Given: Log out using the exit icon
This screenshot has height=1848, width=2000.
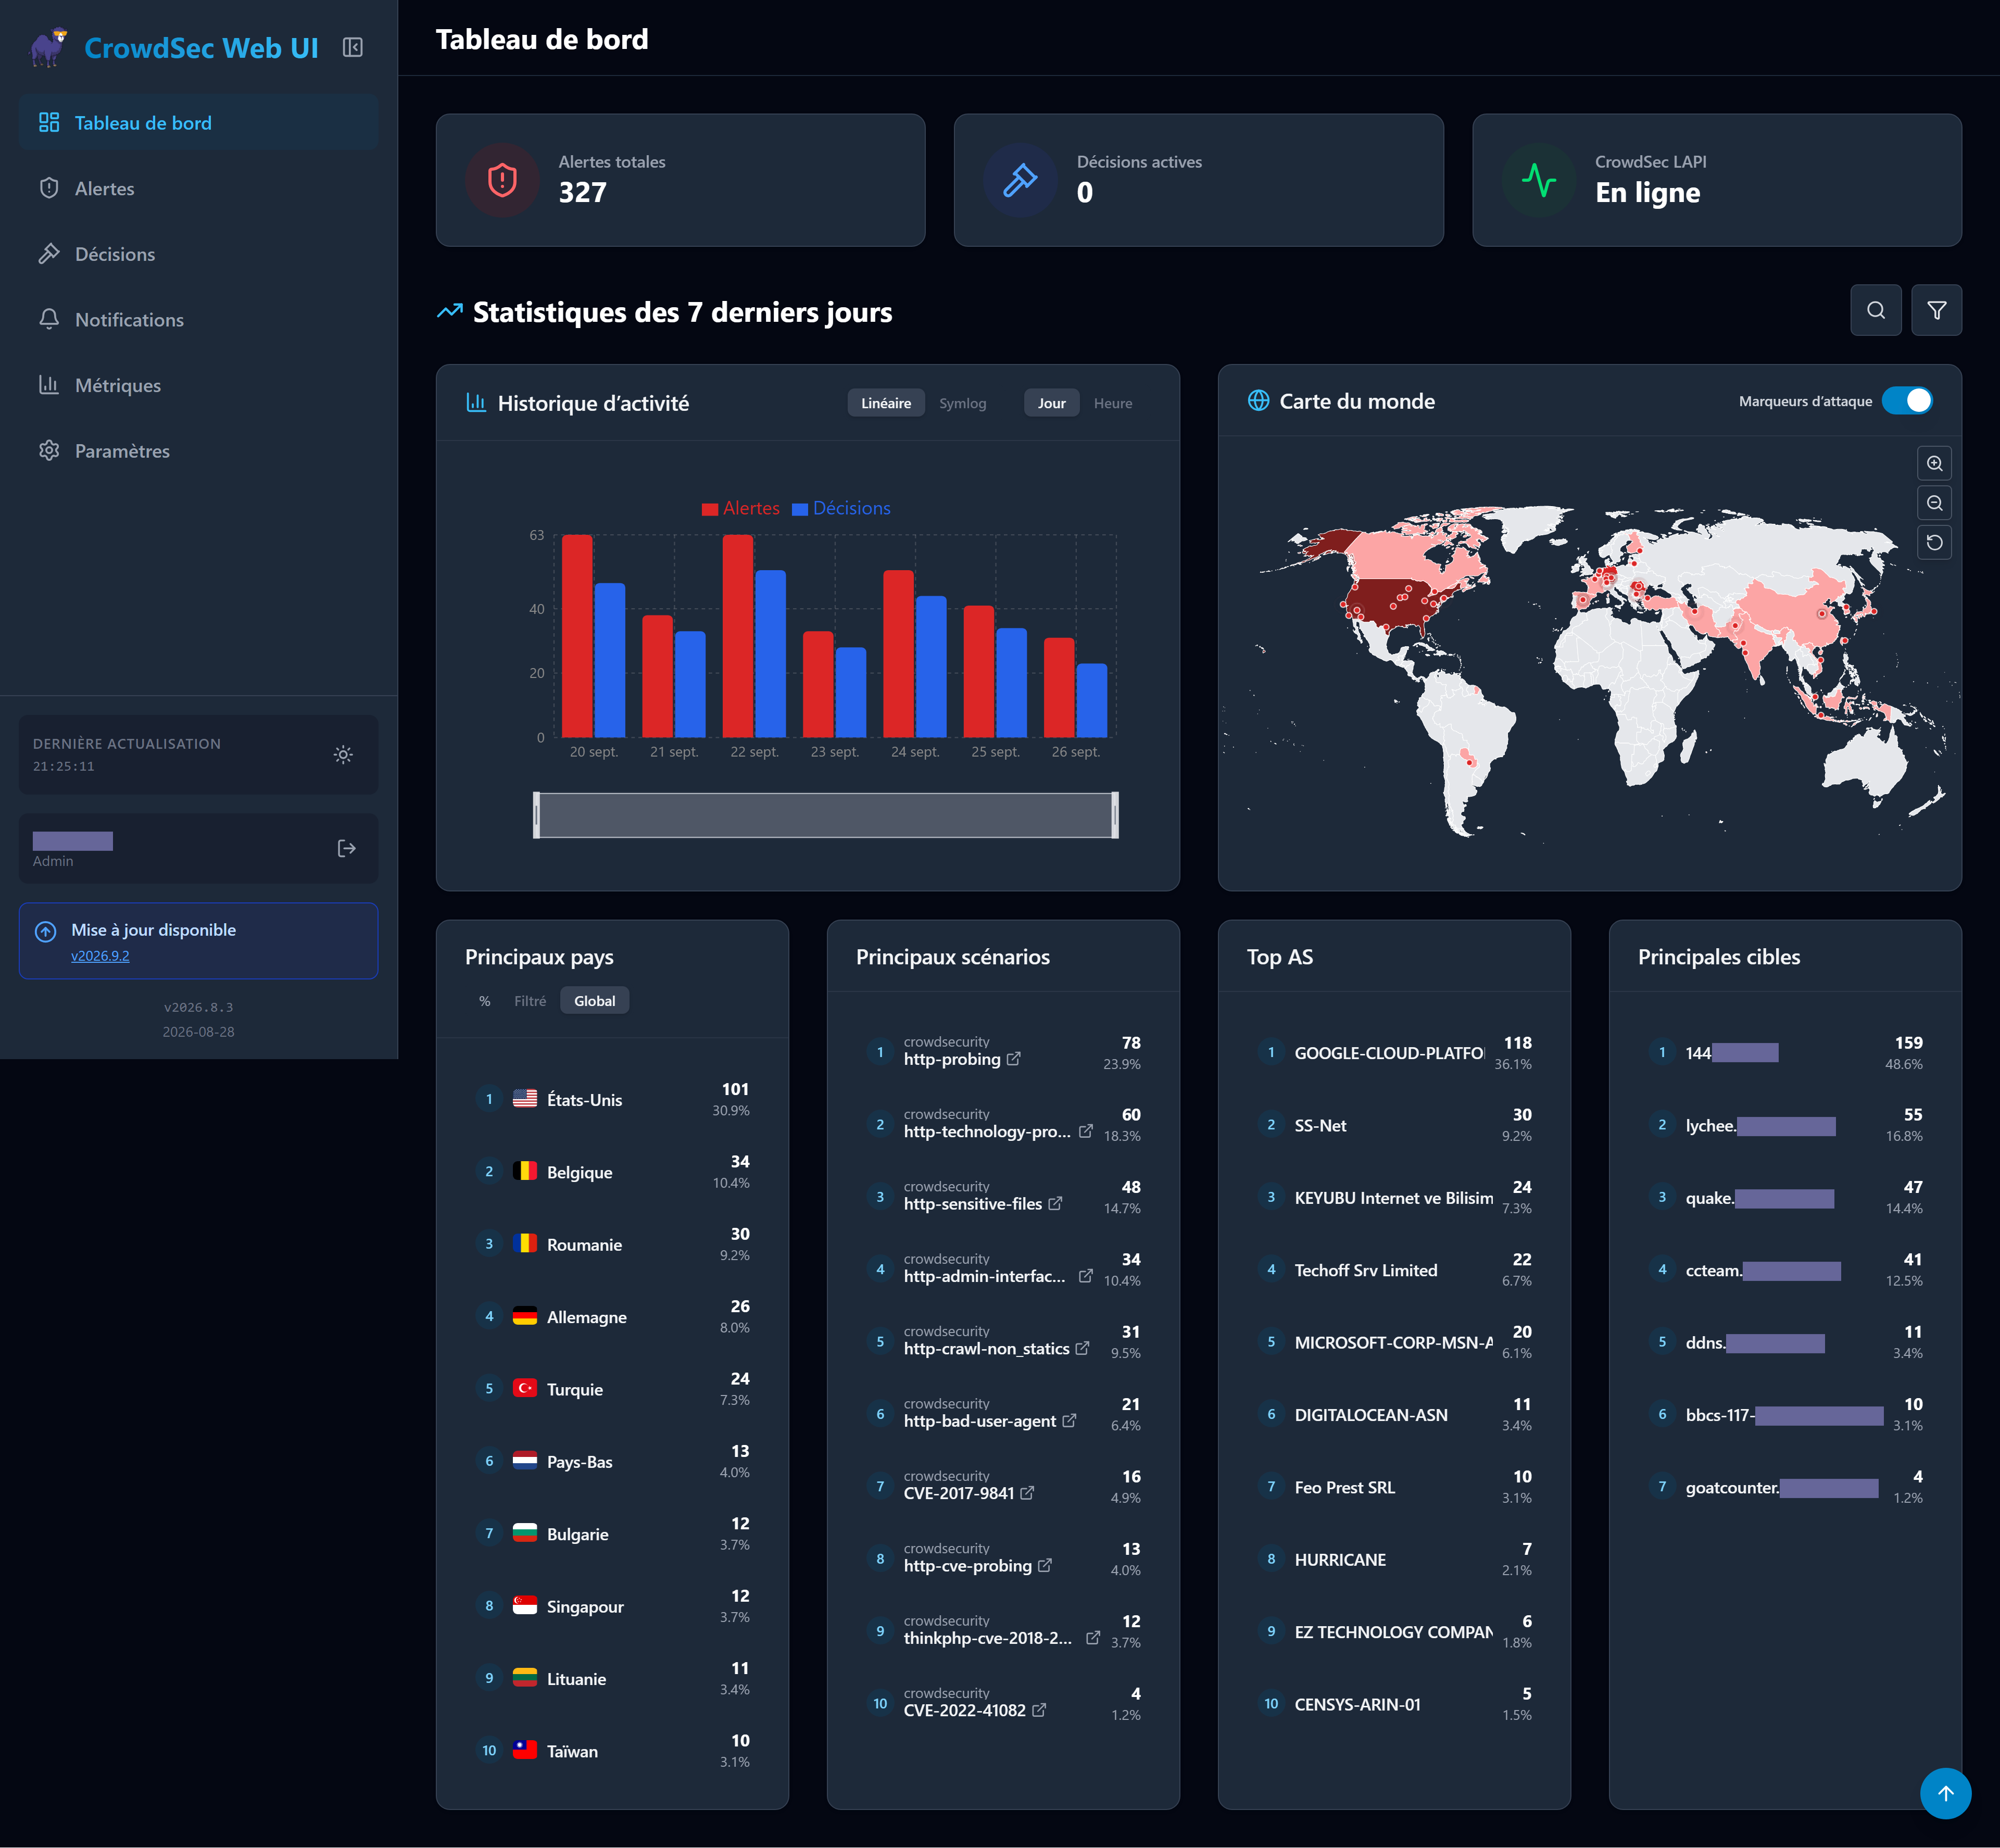Looking at the screenshot, I should [x=347, y=848].
